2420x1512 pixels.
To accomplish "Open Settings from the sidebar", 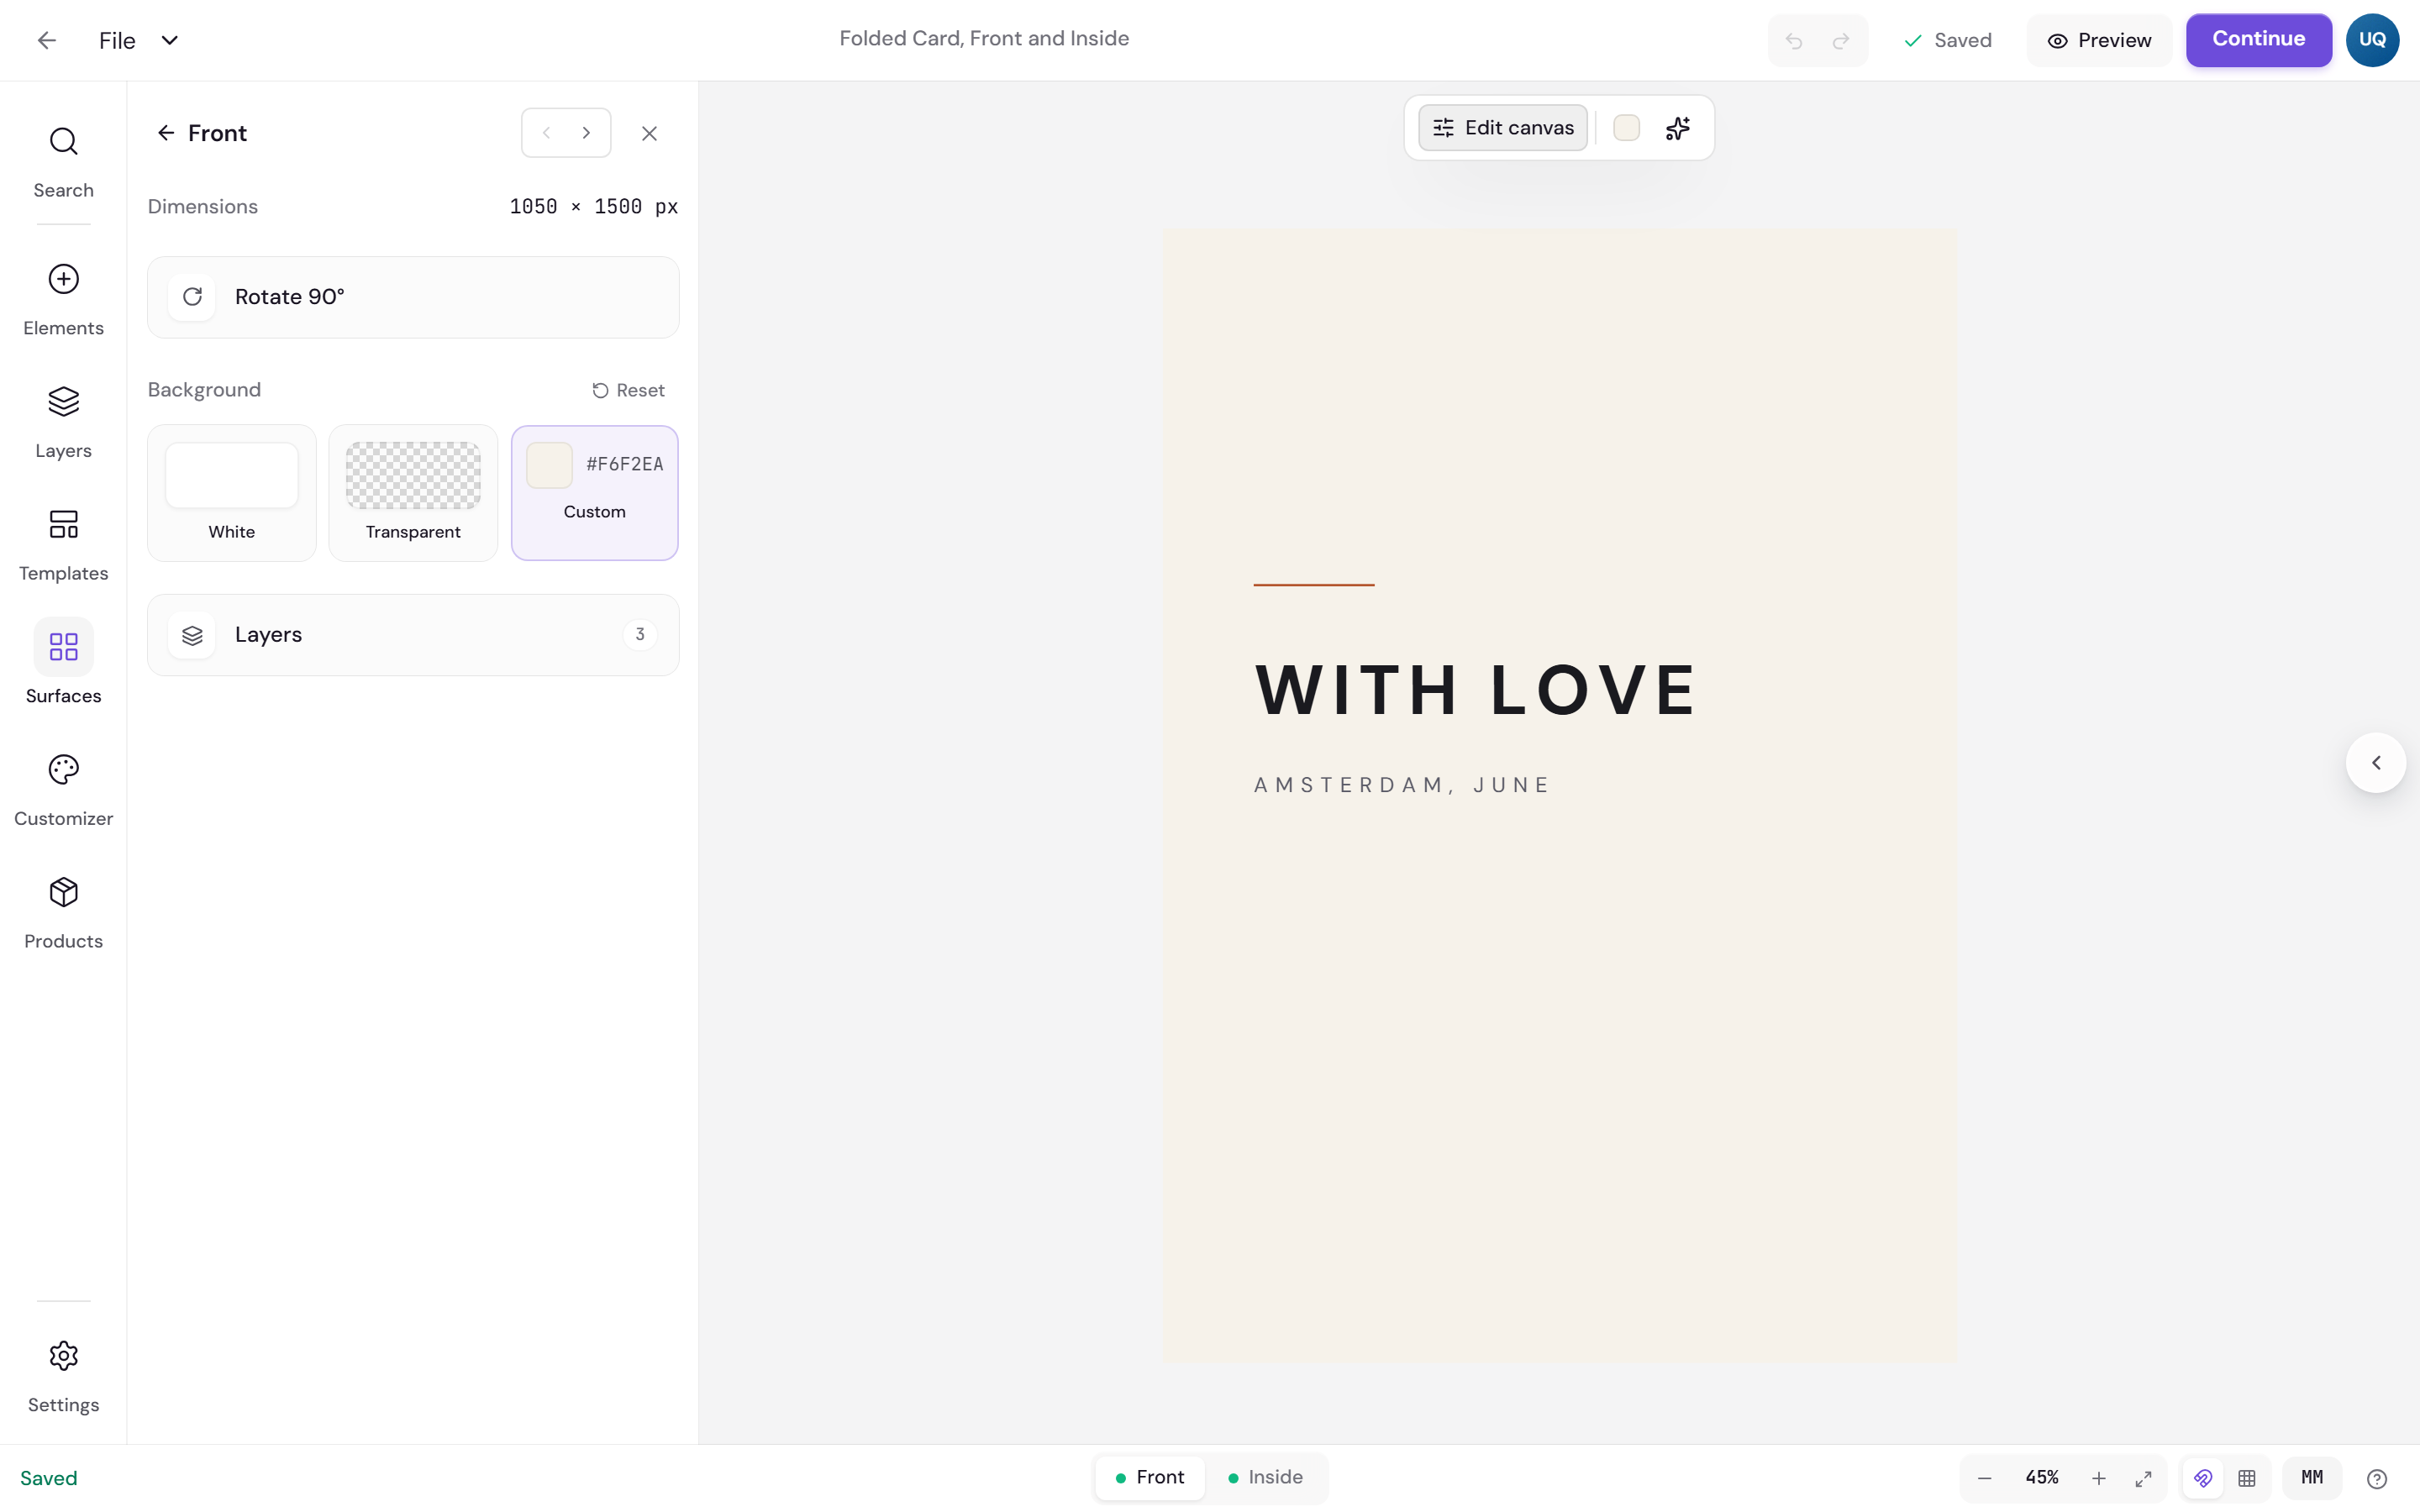I will [63, 1377].
